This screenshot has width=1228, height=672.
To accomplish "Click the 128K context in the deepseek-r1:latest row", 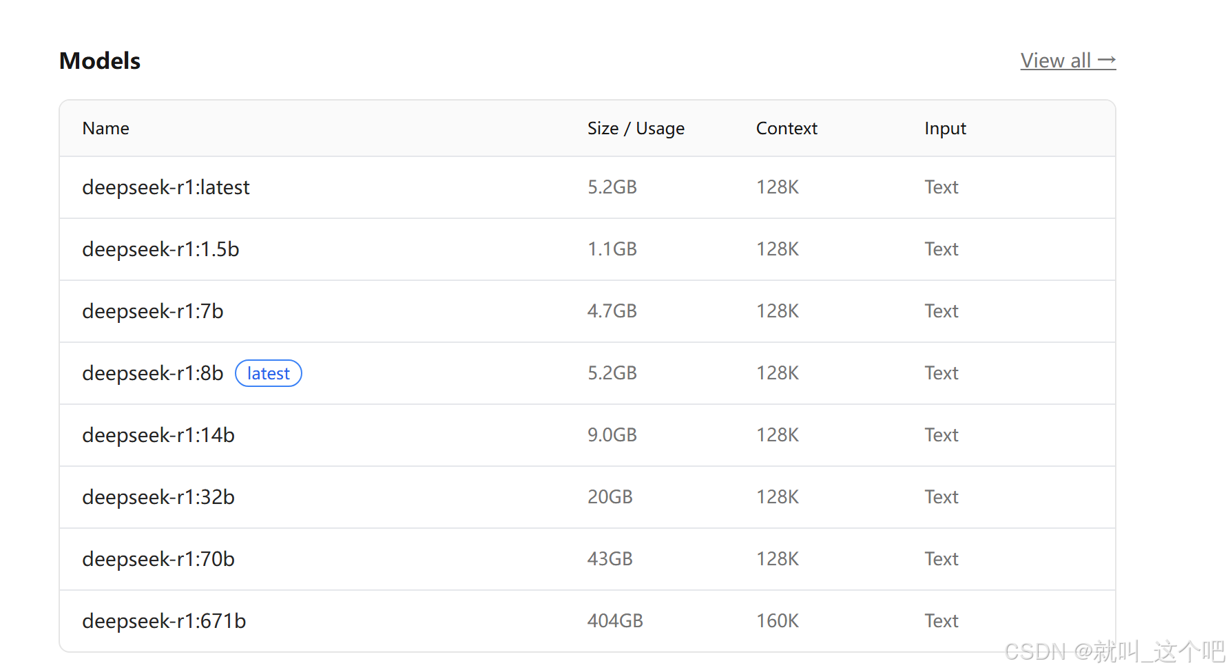I will (x=778, y=187).
